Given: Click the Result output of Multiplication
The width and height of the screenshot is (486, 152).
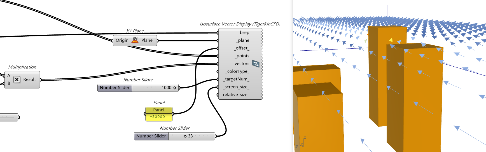Looking at the screenshot, I should (x=30, y=79).
